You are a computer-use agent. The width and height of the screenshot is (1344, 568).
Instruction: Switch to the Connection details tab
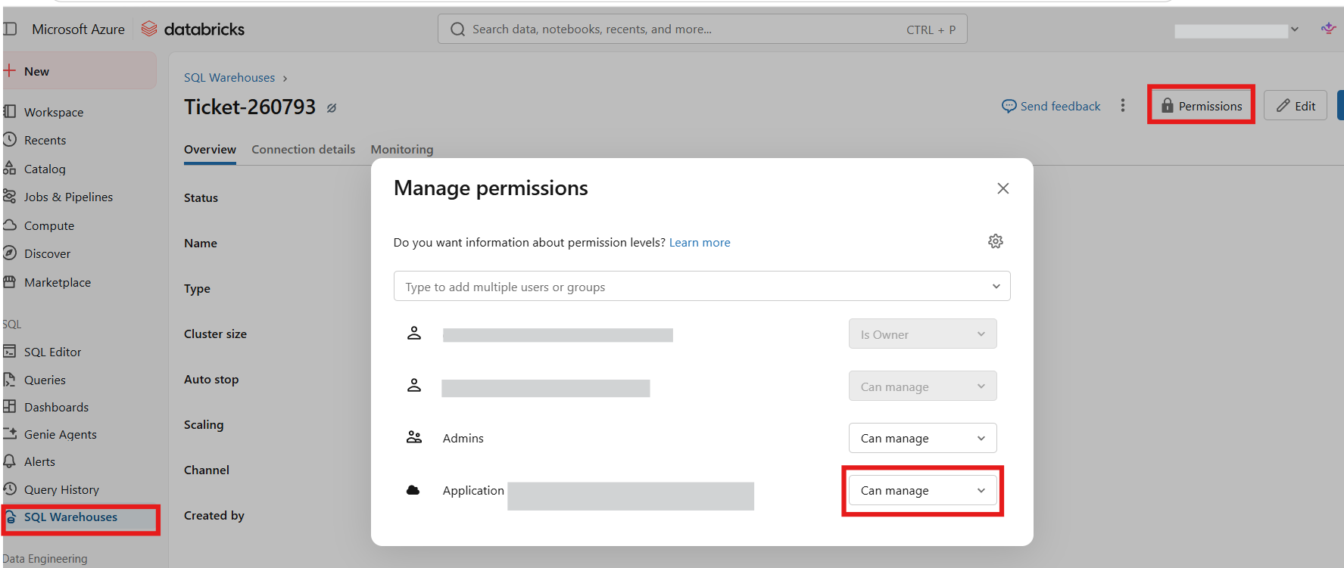coord(304,150)
